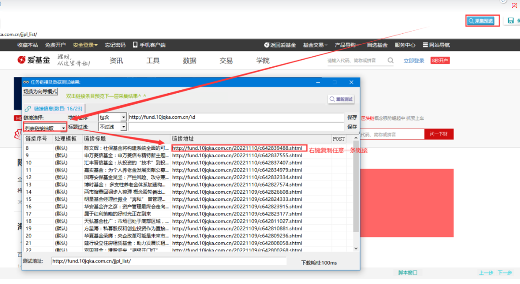The image size is (520, 284).
Task: Click the dialog title bar icon
Action: coord(26,82)
